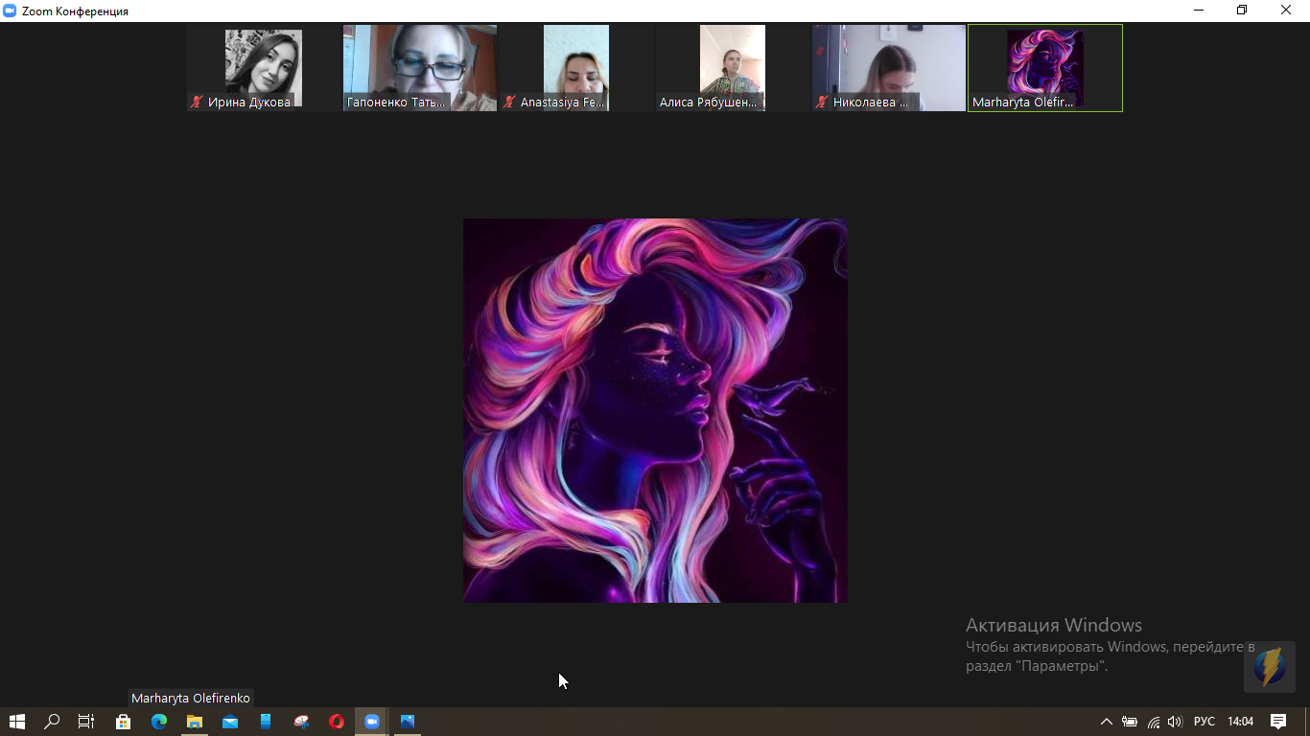Image resolution: width=1310 pixels, height=736 pixels.
Task: Click the muted microphone icon on Ирина Дукова
Action: click(198, 103)
